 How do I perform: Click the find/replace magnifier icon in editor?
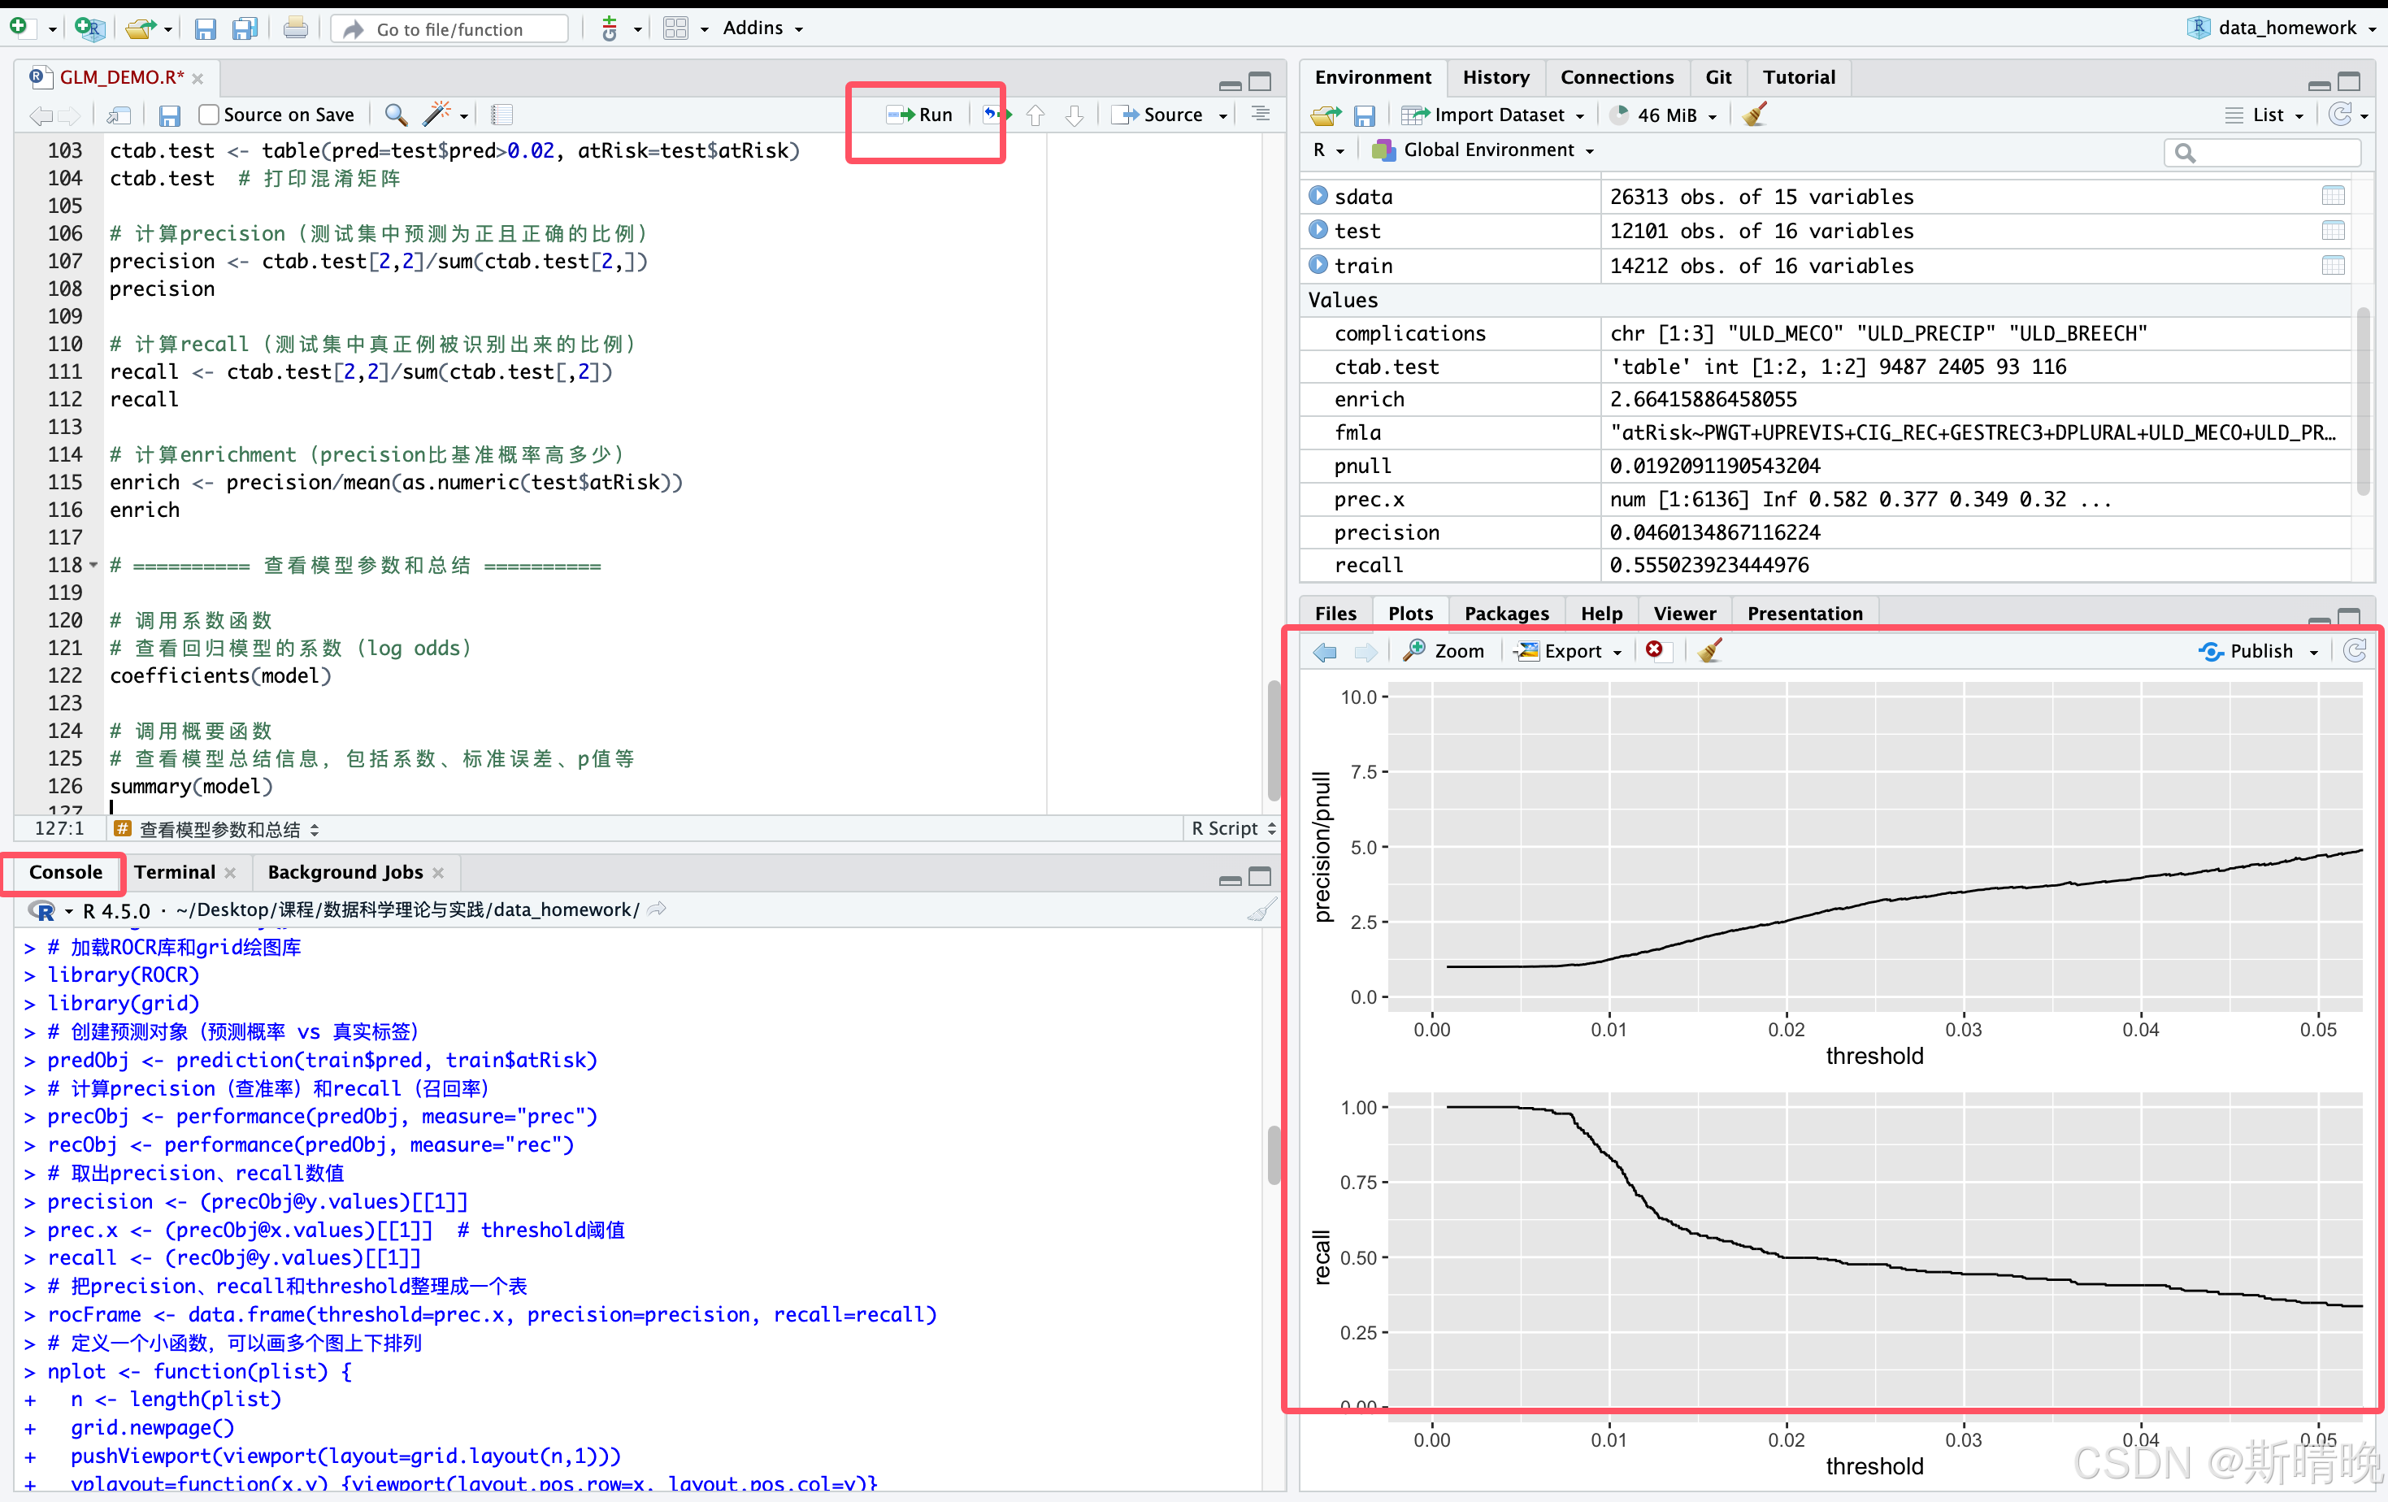(x=396, y=115)
